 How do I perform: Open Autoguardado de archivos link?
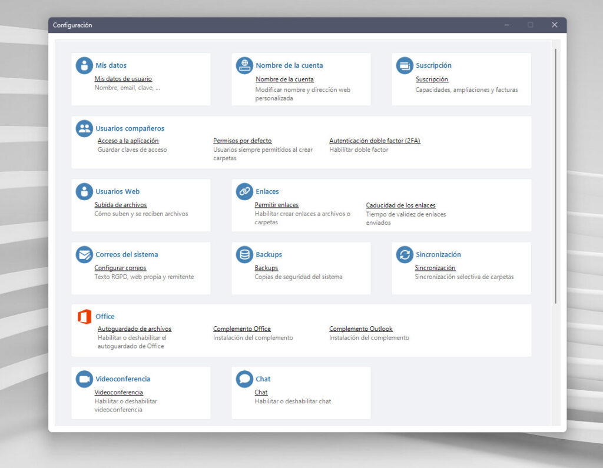(134, 329)
